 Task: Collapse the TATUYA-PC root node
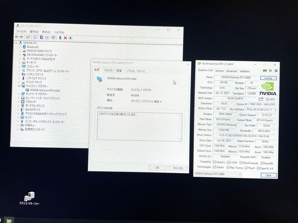[x=16, y=43]
